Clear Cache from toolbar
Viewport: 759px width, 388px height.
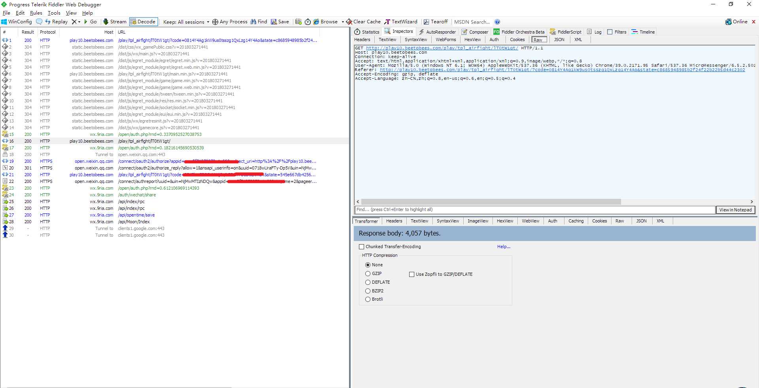(x=363, y=22)
